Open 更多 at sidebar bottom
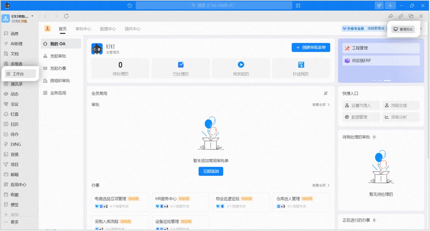 11,222
